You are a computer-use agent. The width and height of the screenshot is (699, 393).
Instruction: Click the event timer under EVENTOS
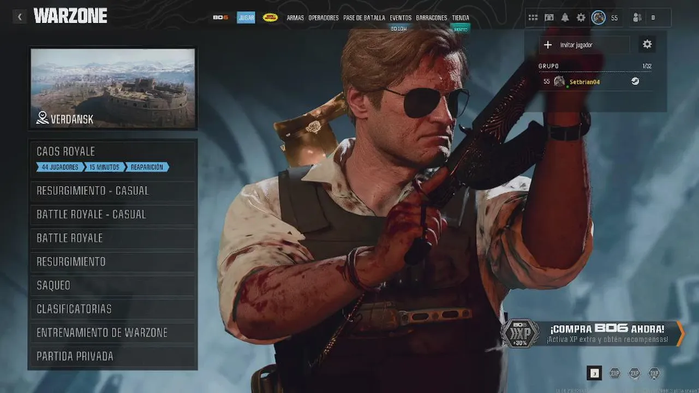(x=399, y=29)
